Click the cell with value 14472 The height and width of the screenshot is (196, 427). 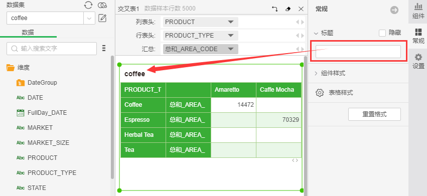click(x=233, y=105)
